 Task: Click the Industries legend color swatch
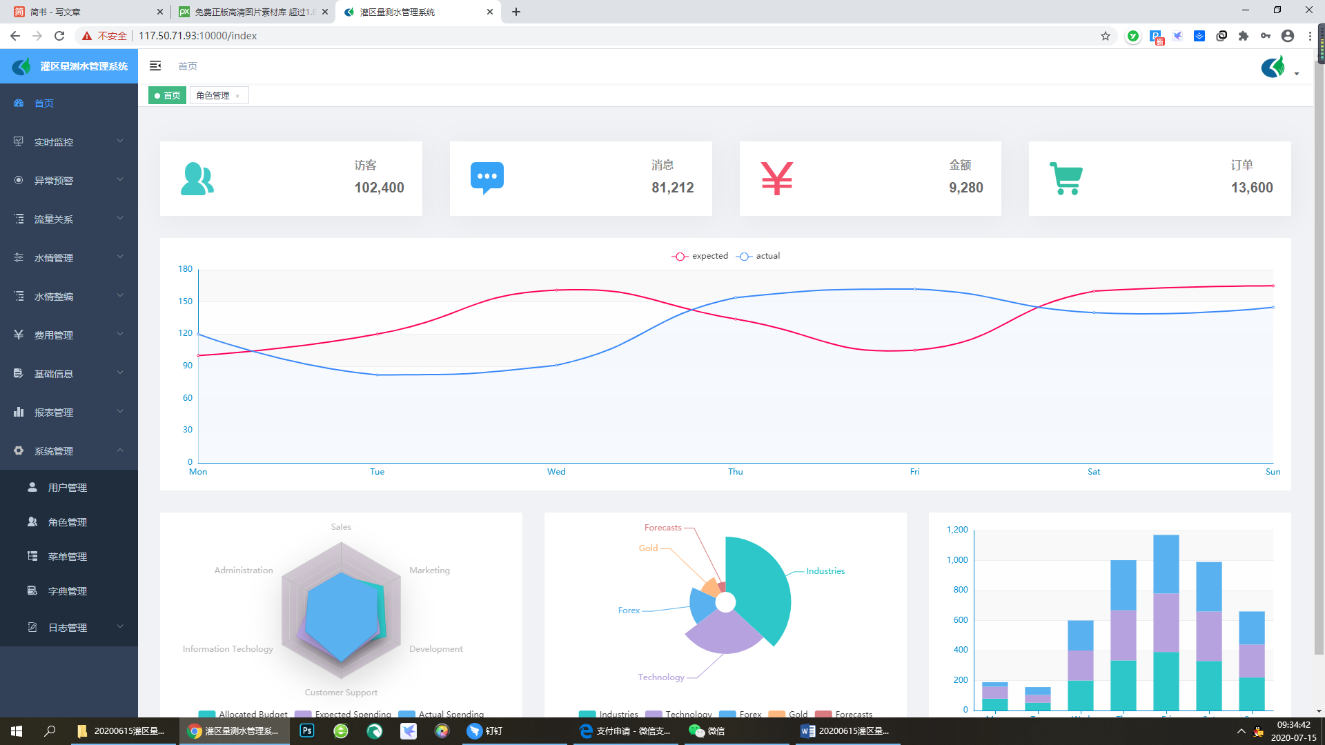point(587,714)
